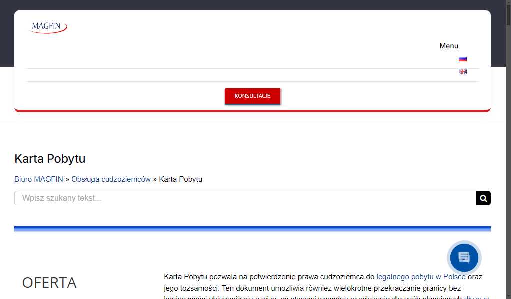Click the thin blue divider bar
The width and height of the screenshot is (511, 299).
pyautogui.click(x=253, y=228)
